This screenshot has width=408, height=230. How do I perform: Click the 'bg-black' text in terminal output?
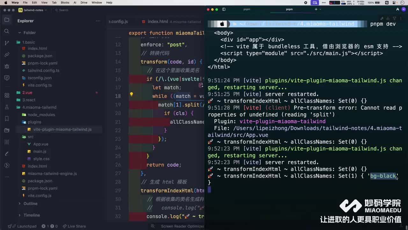383,176
